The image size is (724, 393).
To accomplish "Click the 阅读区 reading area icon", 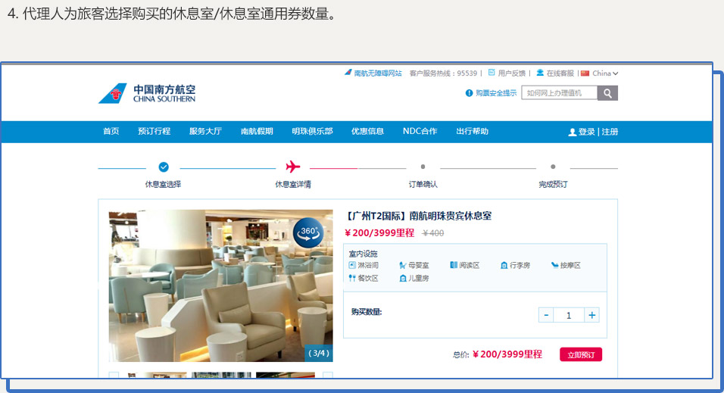I will (x=454, y=266).
